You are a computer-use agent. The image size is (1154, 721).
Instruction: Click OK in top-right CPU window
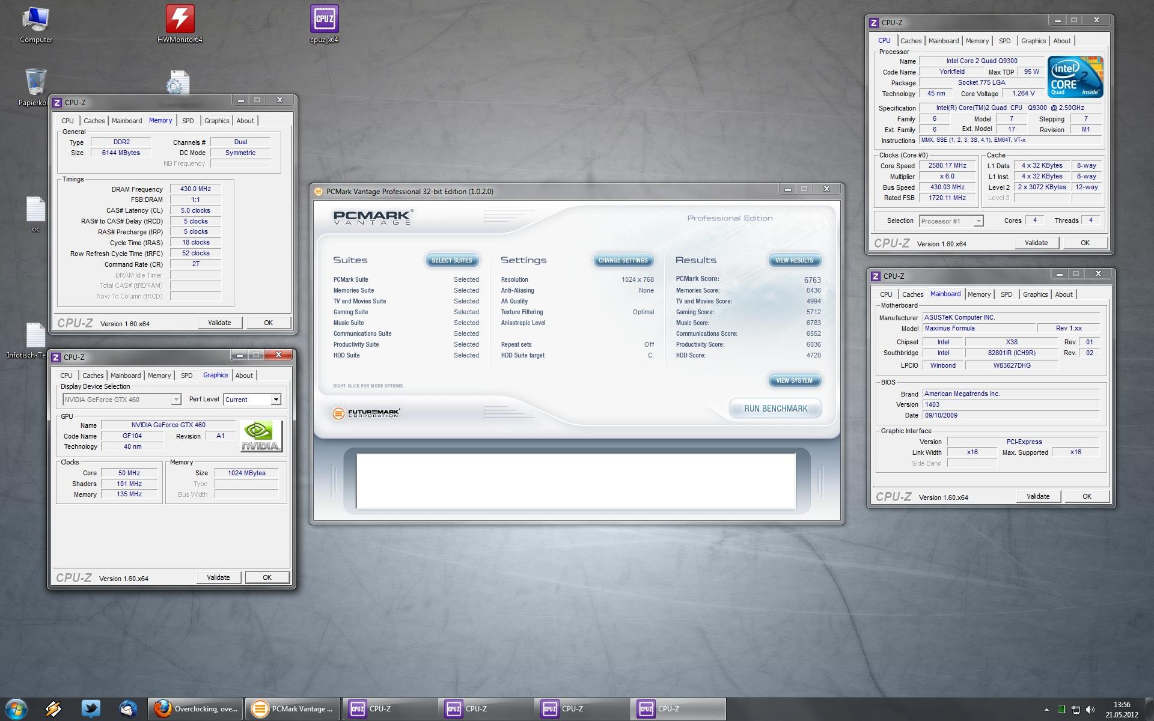pyautogui.click(x=1085, y=243)
